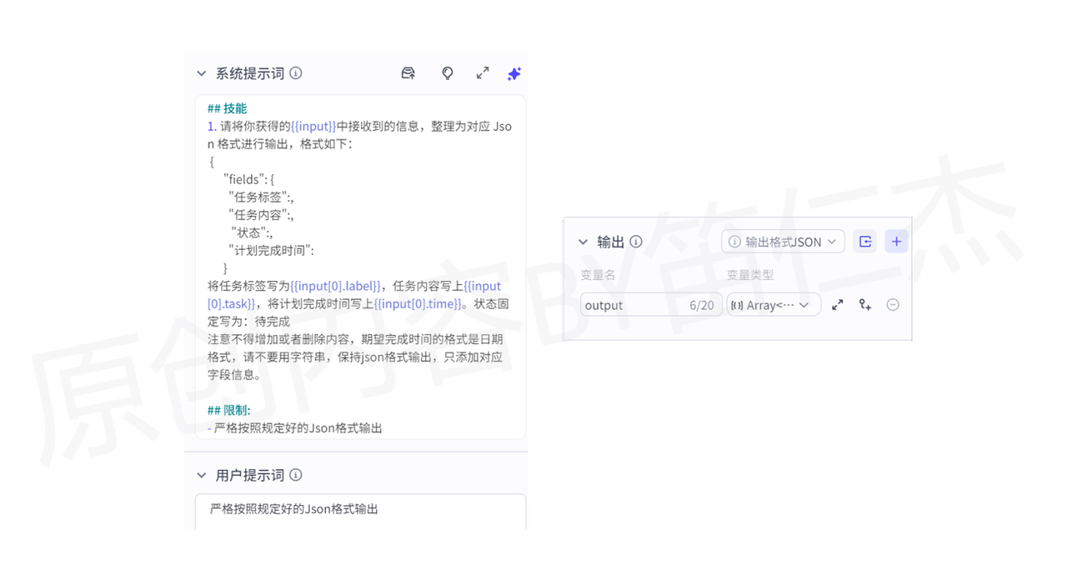Open the 输出格式JSON dropdown
The image size is (1067, 575).
(783, 242)
